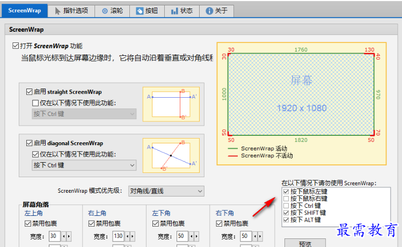This screenshot has width=402, height=247.
Task: Click the ScreenWrap 模式优先级 label
Action: point(90,191)
